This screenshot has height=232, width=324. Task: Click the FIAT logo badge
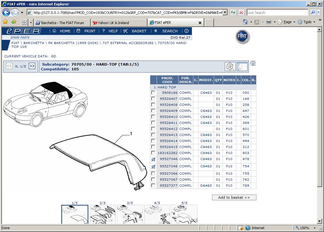point(242,36)
